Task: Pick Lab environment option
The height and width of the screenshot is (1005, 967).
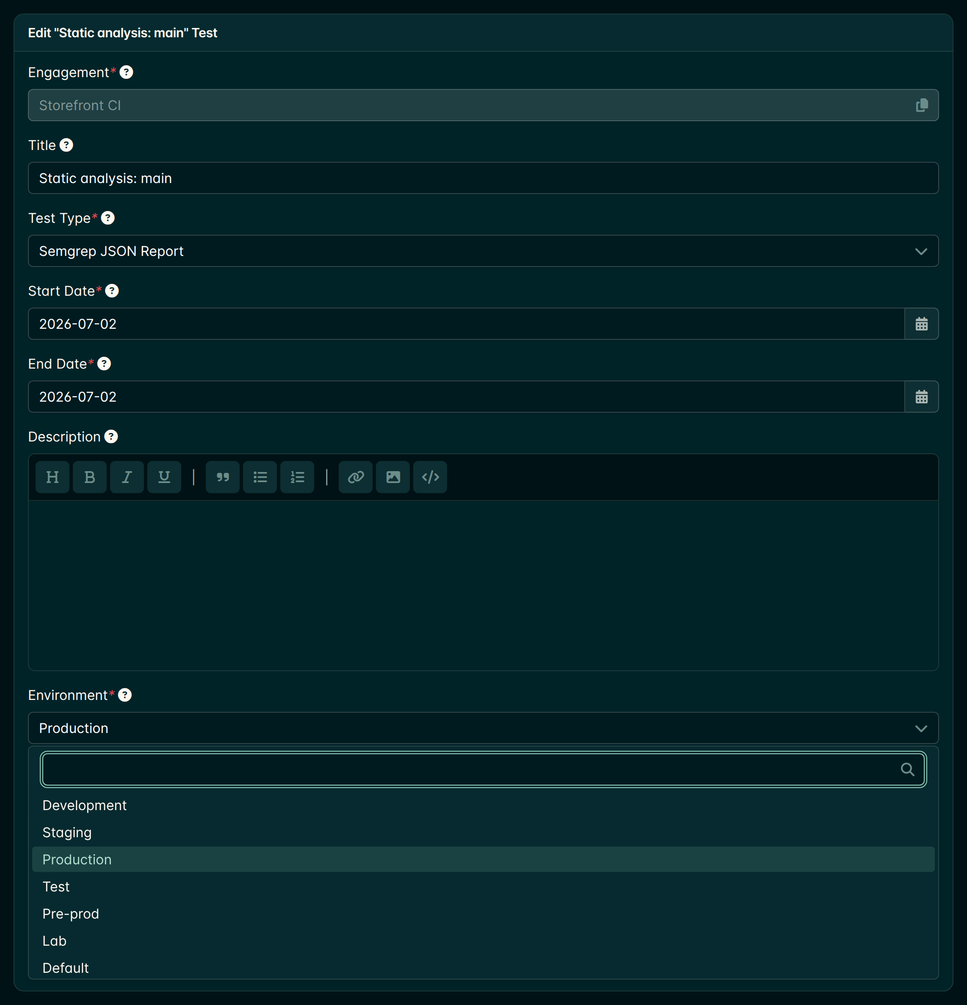Action: [483, 941]
